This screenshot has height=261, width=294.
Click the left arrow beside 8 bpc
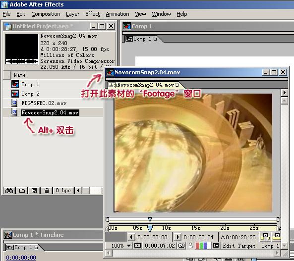78,191
